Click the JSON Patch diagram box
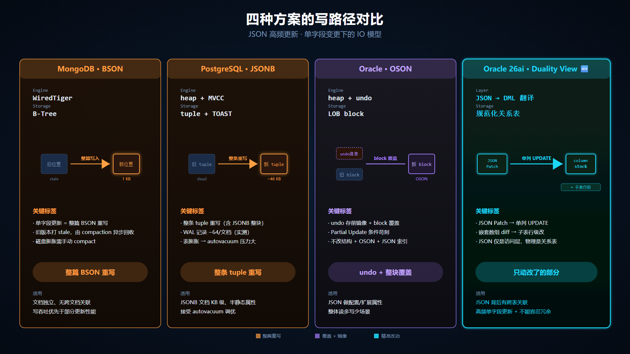630x354 pixels. click(492, 164)
